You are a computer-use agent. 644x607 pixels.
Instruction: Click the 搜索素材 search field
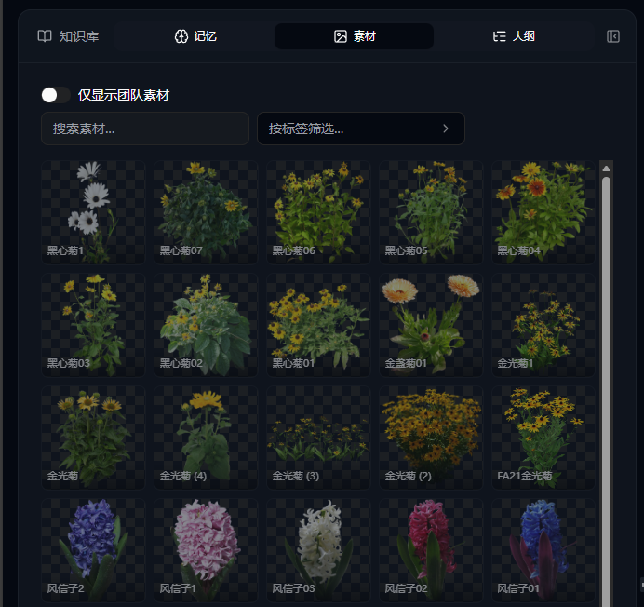(145, 128)
